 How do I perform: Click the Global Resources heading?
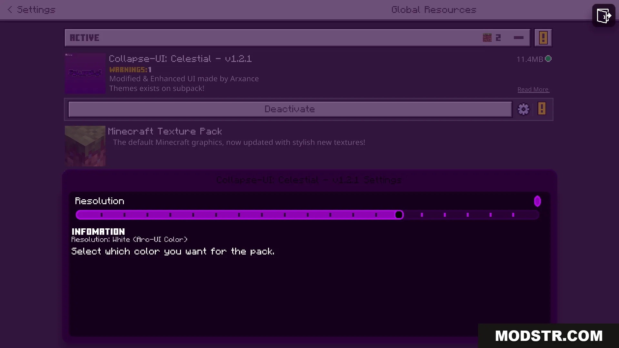pos(434,10)
